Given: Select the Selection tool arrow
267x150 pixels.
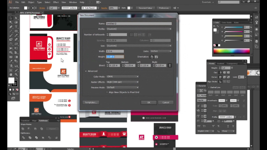Looking at the screenshot, I should click(11, 18).
